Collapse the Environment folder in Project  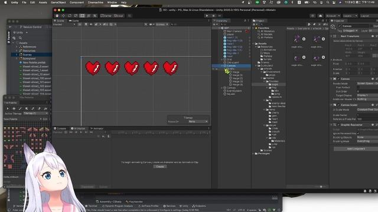[x=261, y=72]
